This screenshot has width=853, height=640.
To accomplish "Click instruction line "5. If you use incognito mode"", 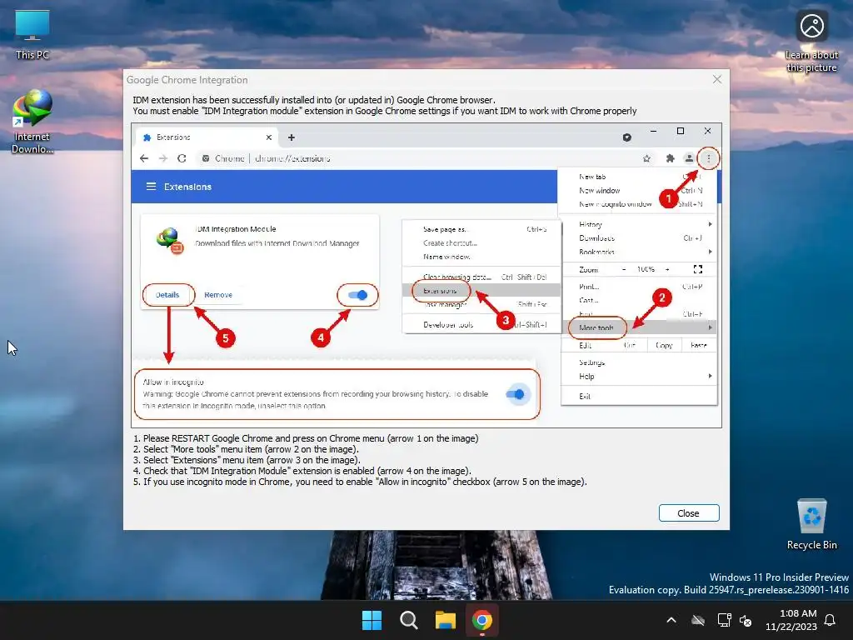I will coord(360,482).
